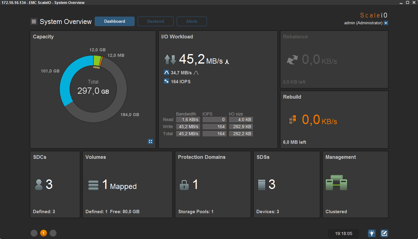The image size is (418, 239).
Task: Click the Rebuild orange blocks icon
Action: click(x=293, y=120)
